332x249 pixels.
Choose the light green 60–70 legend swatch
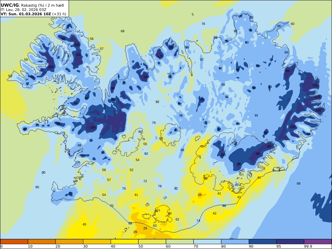pos(180,242)
